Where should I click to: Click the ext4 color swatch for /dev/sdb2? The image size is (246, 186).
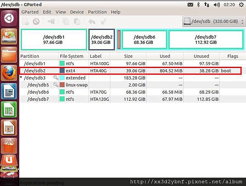click(x=62, y=70)
